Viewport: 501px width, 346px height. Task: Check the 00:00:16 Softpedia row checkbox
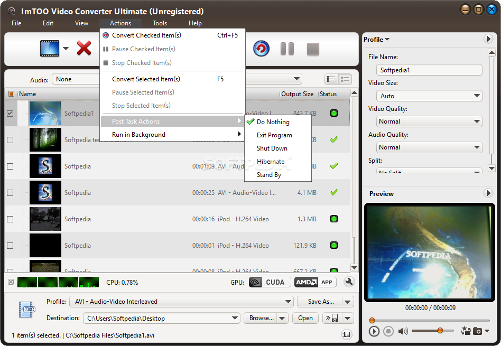(10, 219)
